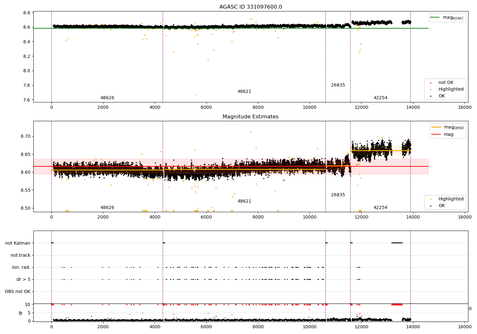The height and width of the screenshot is (334, 477).
Task: Click x-tick 2000 under bottom plot
Action: click(103, 327)
